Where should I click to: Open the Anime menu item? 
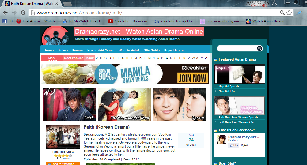[63, 50]
